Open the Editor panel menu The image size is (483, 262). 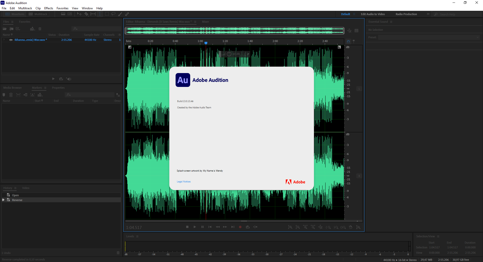[x=195, y=22]
